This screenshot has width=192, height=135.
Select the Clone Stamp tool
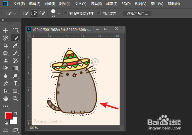pyautogui.click(x=5, y=61)
